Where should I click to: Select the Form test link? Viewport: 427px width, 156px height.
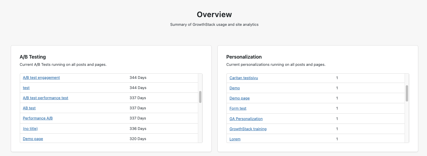(x=238, y=108)
